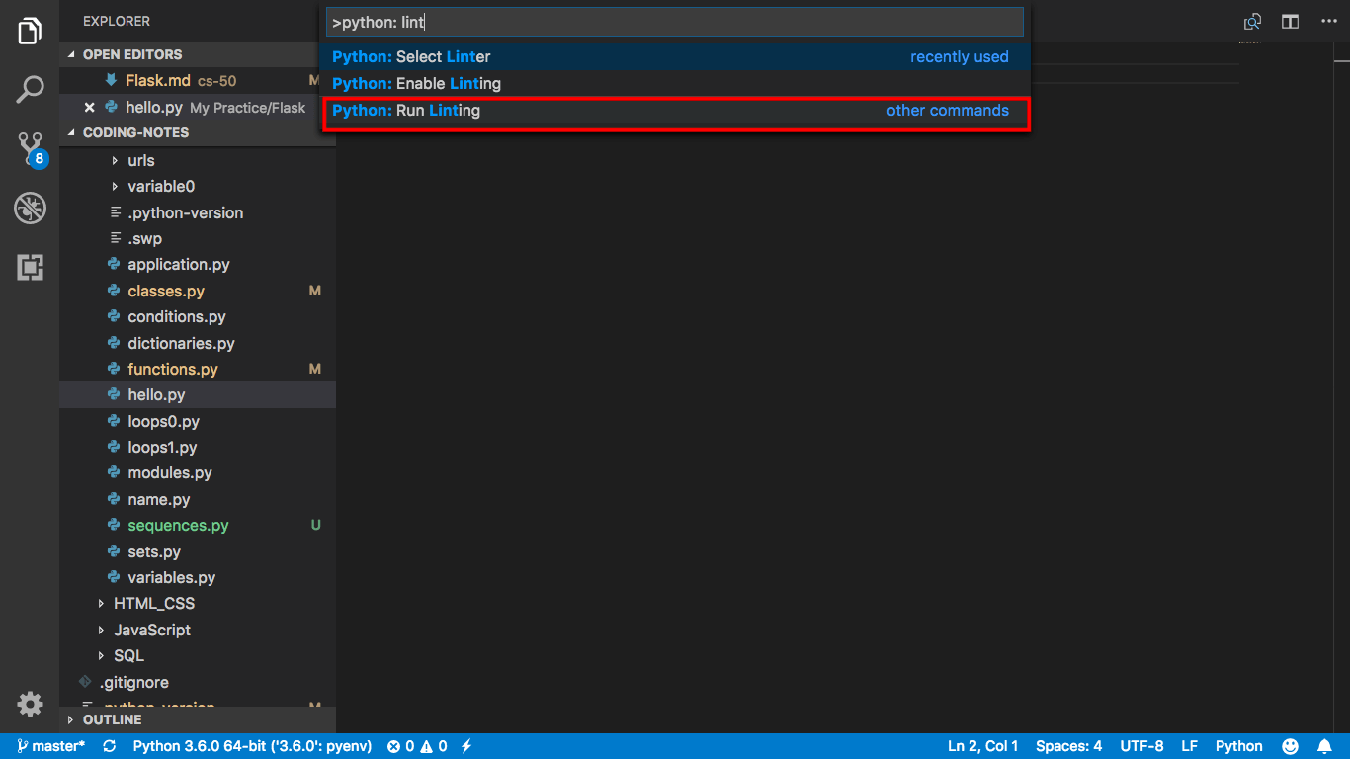Open Source Control view with 8 changes
This screenshot has height=759, width=1350.
click(31, 149)
